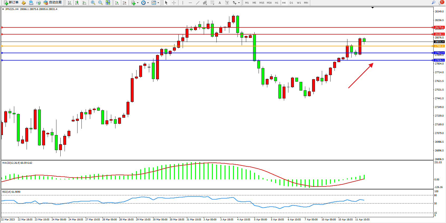Viewport: 446px width, 223px height.
Task: Expand the periodicity clock dropdown
Action: tap(148, 3)
